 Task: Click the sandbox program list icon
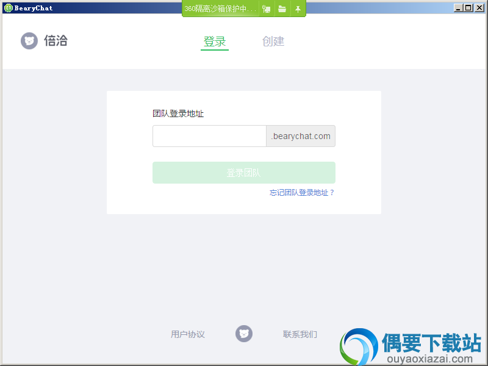coord(267,9)
